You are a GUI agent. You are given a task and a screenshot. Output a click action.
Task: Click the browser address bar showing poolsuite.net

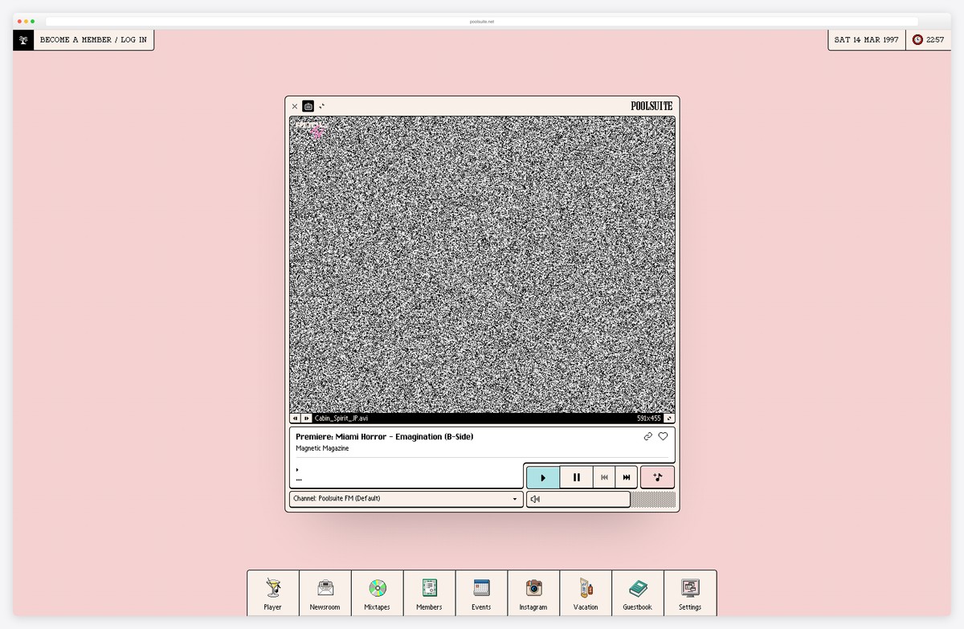482,22
